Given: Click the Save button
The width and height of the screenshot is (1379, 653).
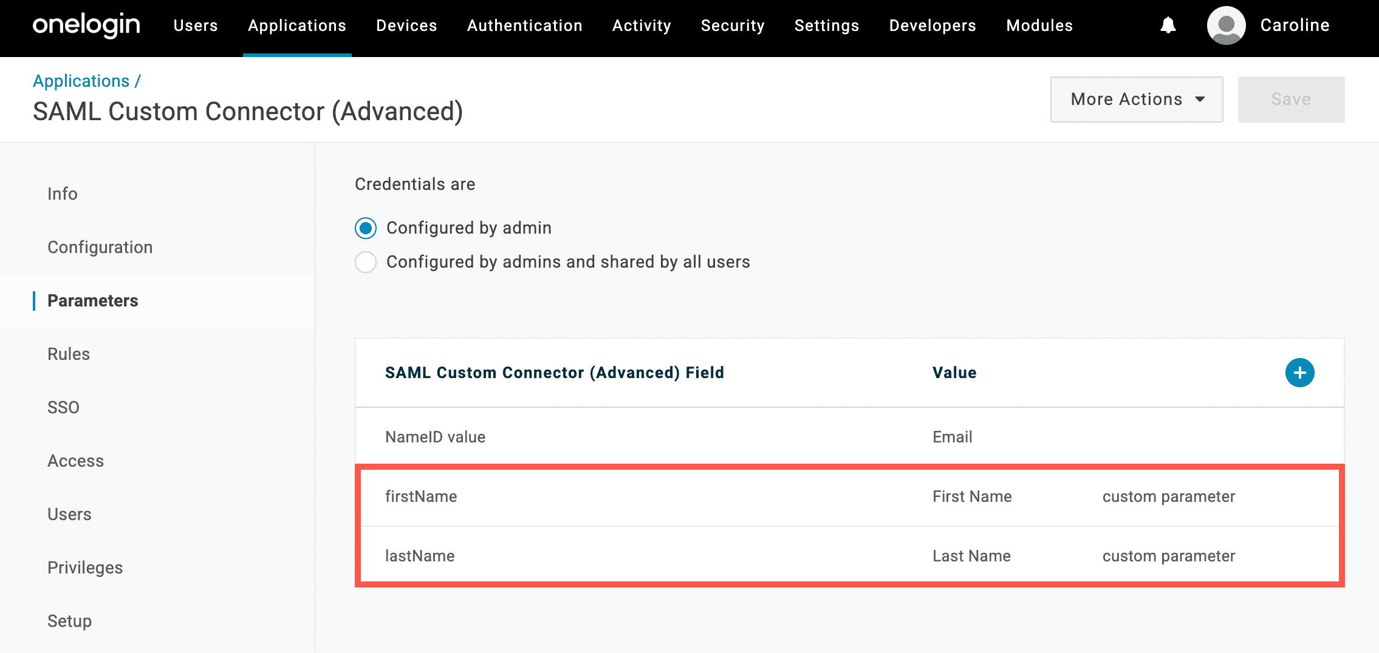Looking at the screenshot, I should (1291, 100).
